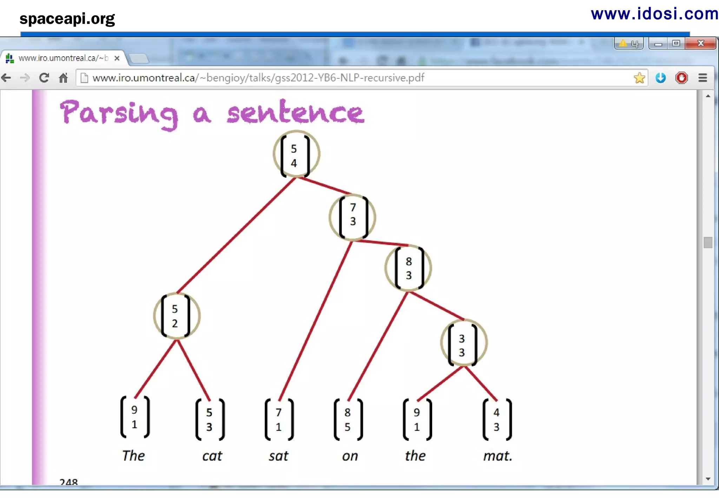The width and height of the screenshot is (719, 498).
Task: Open the Chrome hamburger menu
Action: click(702, 78)
